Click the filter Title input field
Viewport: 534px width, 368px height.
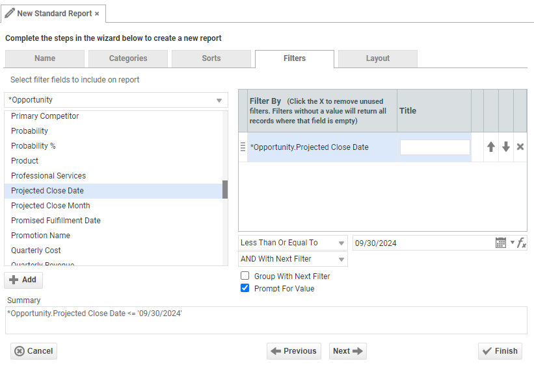[434, 147]
